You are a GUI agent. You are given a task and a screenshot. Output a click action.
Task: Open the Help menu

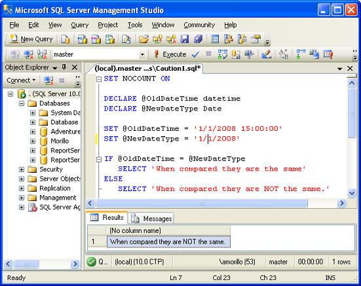[231, 25]
